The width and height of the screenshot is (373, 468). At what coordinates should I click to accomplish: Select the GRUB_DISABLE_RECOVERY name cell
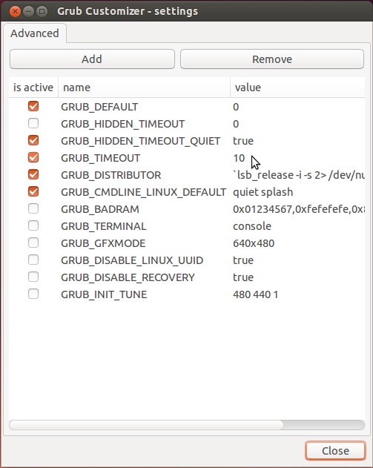click(x=128, y=277)
